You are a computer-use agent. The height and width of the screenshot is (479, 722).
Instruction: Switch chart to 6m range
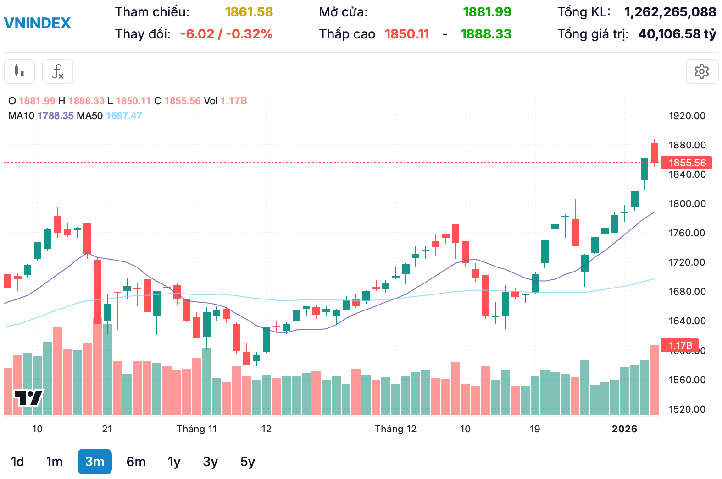pyautogui.click(x=136, y=462)
